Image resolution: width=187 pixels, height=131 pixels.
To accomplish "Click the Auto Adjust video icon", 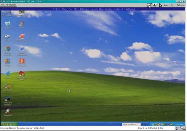I will [149, 5].
